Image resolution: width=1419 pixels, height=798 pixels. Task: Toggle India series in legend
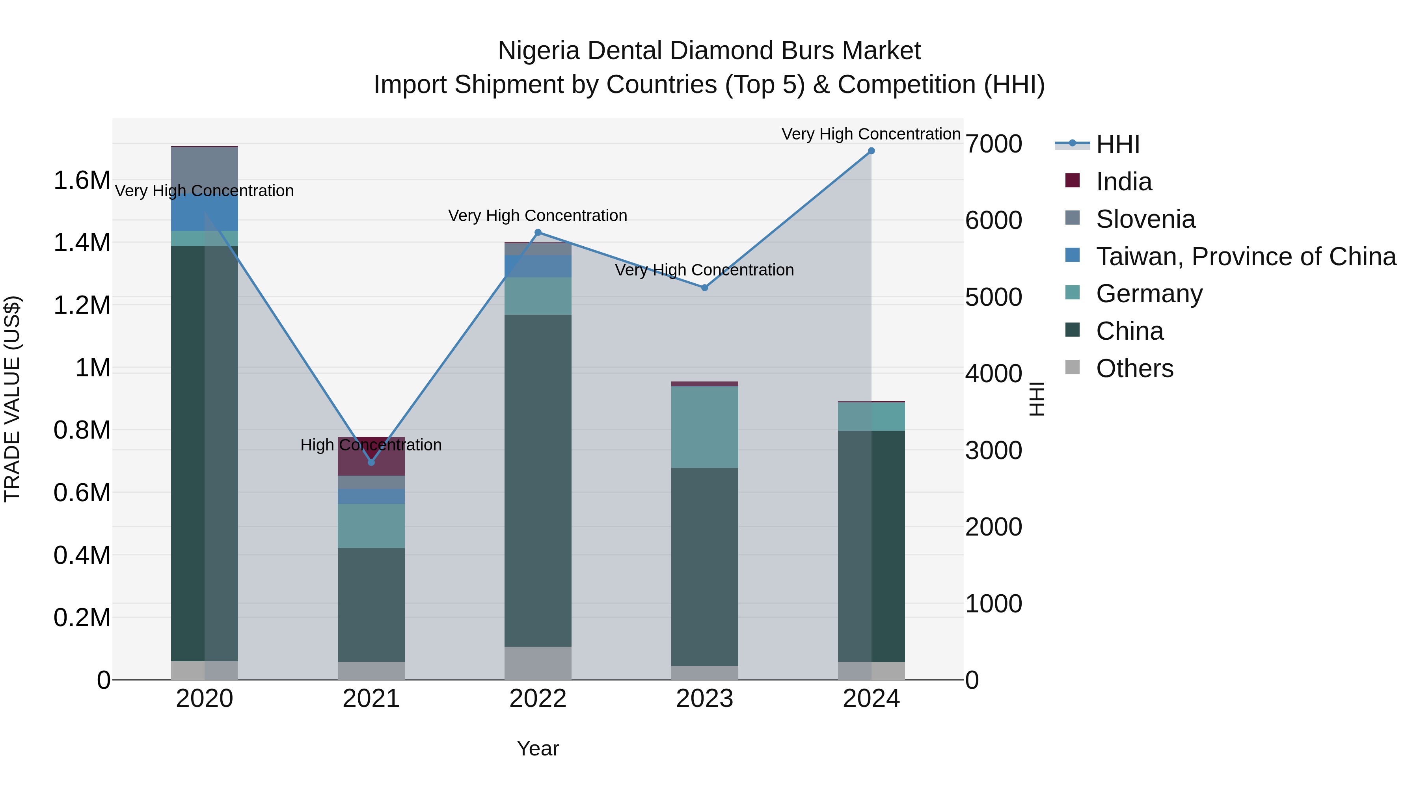point(1108,182)
